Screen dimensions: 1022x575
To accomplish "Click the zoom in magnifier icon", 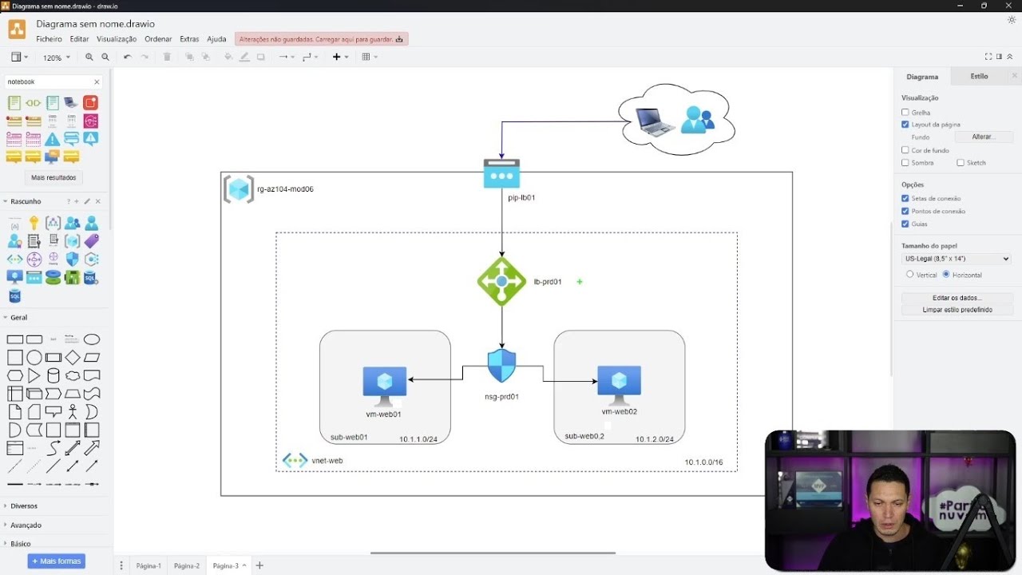I will [89, 57].
